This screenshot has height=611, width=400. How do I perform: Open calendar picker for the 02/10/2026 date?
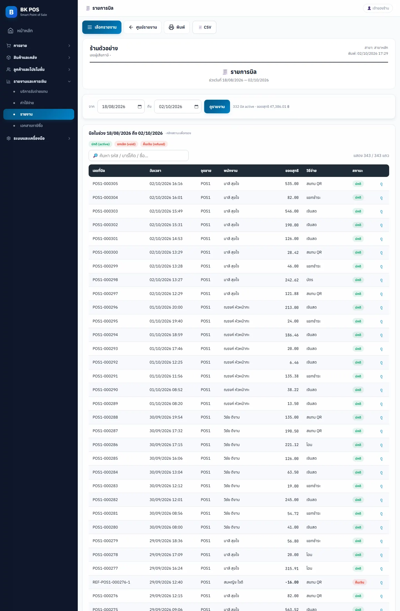(x=196, y=107)
